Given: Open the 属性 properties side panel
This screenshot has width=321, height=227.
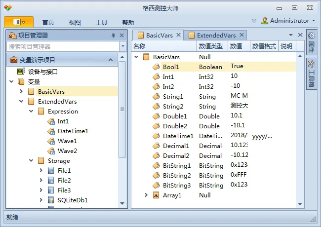Looking at the screenshot, I should [x=312, y=42].
